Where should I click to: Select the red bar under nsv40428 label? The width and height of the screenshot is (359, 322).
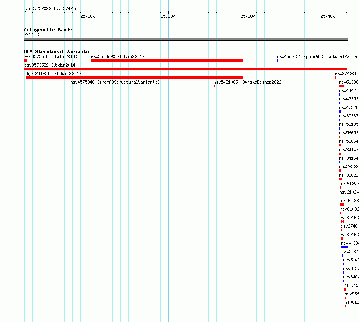click(x=342, y=205)
